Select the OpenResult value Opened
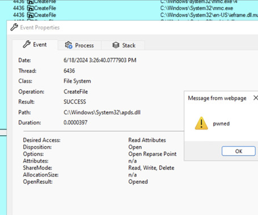Viewport: 258px width, 215px height. coord(138,182)
